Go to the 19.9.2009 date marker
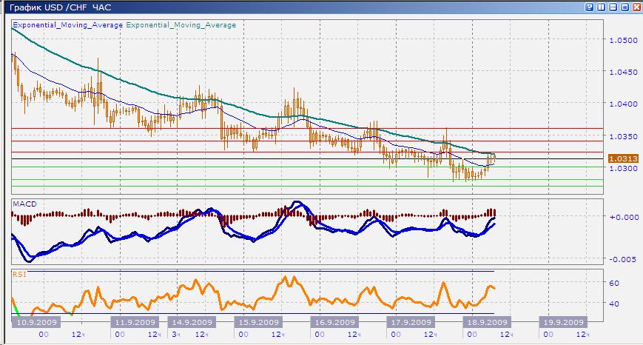The width and height of the screenshot is (643, 345). pos(561,323)
